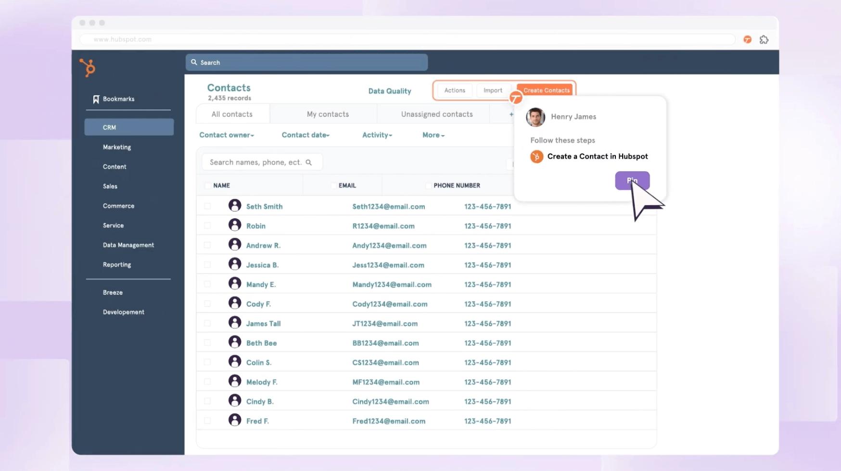
Task: Open the Data Quality link
Action: click(390, 91)
